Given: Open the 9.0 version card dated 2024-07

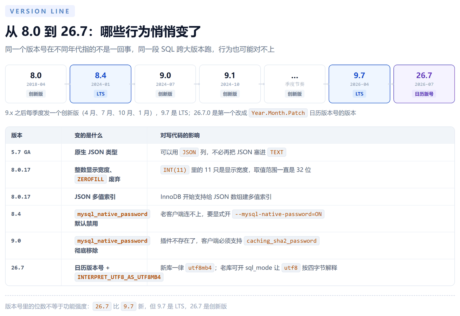Looking at the screenshot, I should (x=165, y=84).
